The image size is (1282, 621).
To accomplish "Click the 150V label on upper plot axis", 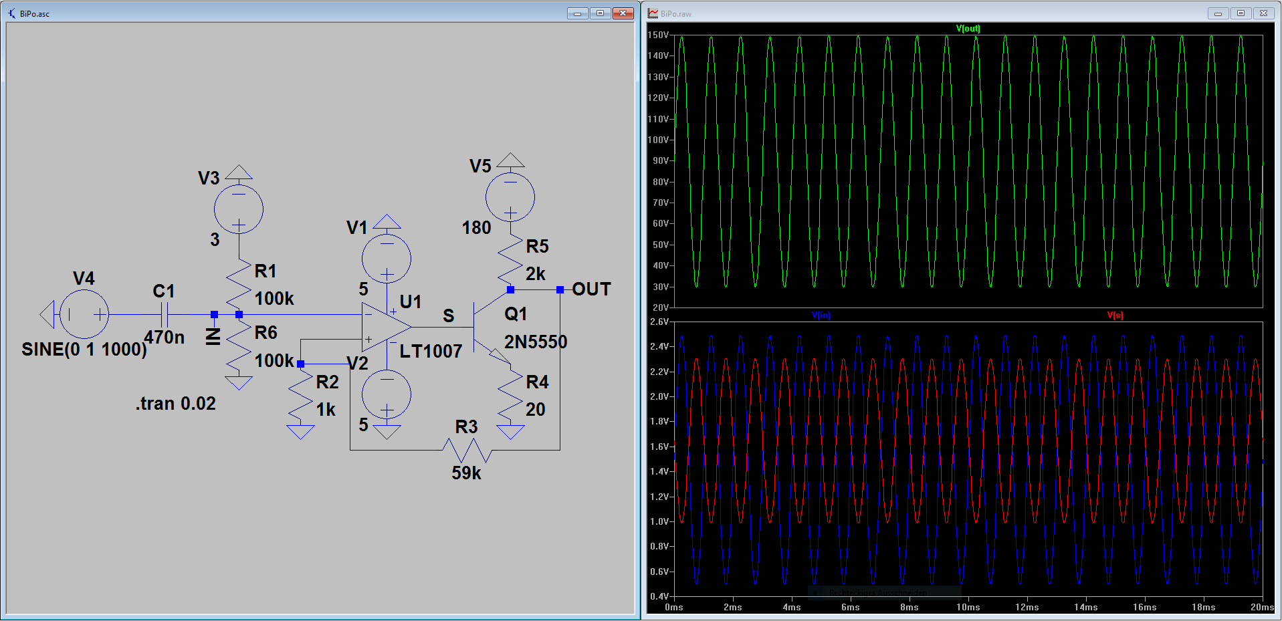I will [x=657, y=35].
